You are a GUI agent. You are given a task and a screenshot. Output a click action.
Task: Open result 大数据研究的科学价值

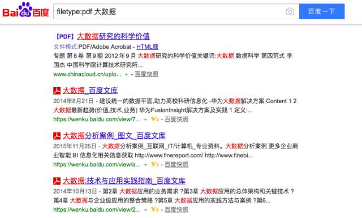(113, 36)
